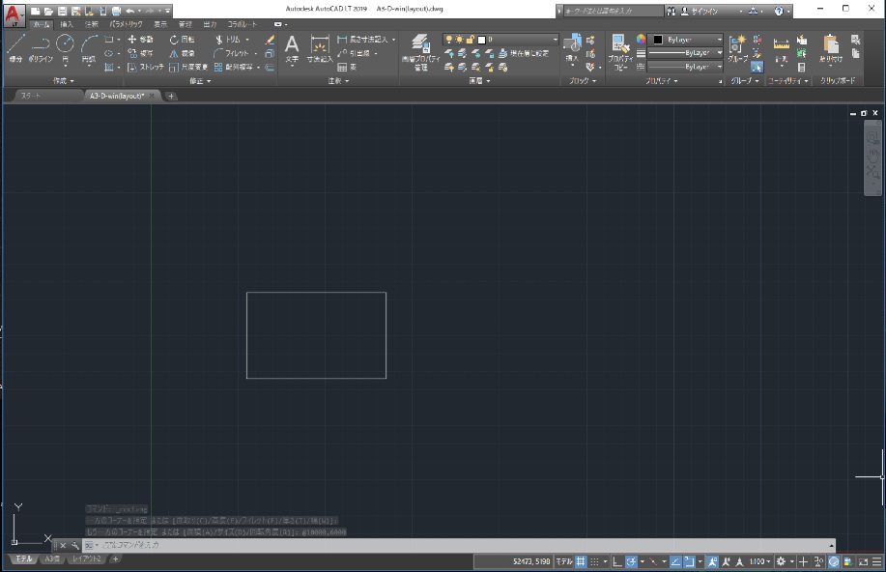Image resolution: width=886 pixels, height=572 pixels.
Task: Open the linetype ByLayer dropdown
Action: [x=685, y=67]
